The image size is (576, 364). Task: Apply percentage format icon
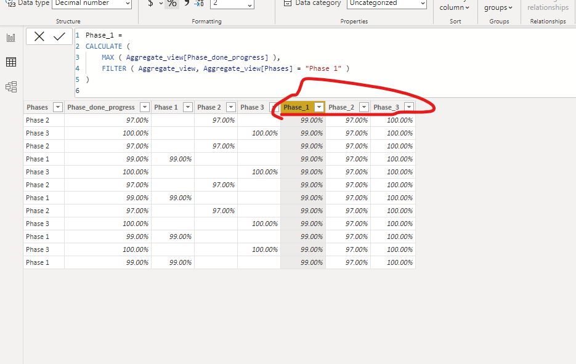click(x=172, y=3)
